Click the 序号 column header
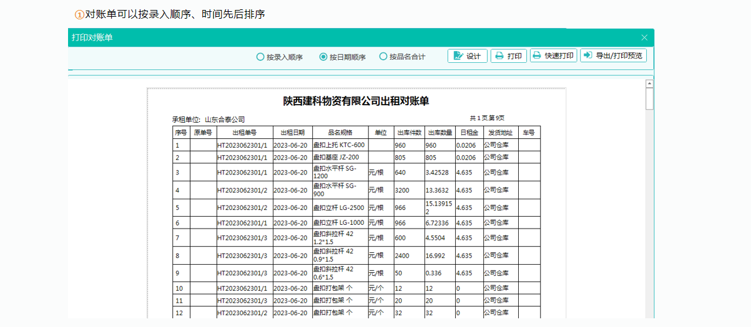Viewport: 751px width, 327px height. 181,133
